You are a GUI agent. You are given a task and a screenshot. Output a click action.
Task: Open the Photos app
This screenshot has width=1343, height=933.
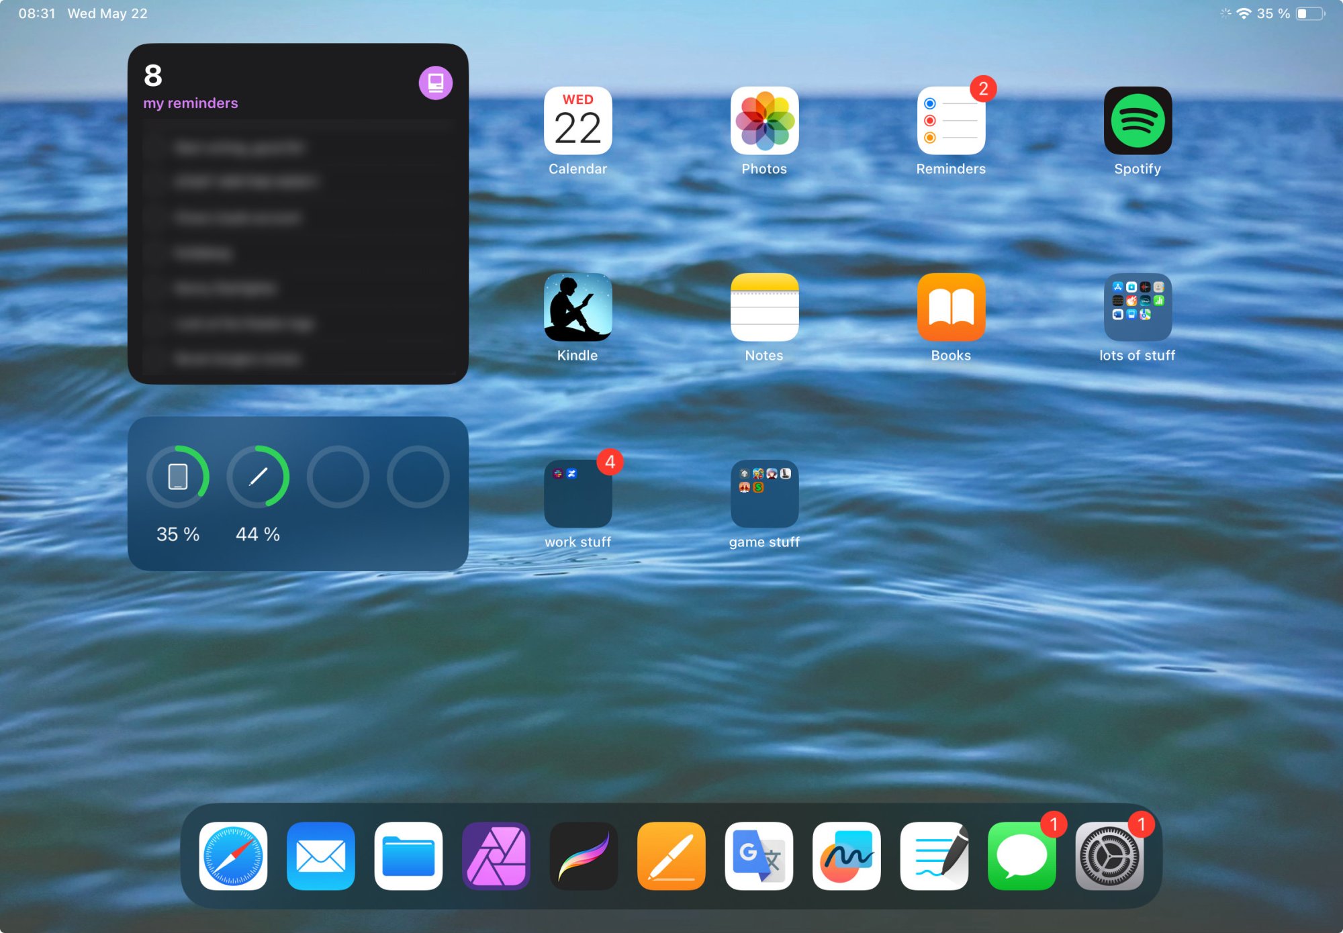tap(764, 121)
